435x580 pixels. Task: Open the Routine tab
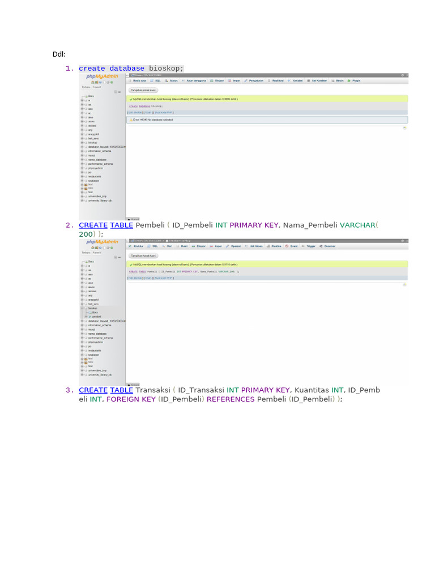[x=274, y=246]
